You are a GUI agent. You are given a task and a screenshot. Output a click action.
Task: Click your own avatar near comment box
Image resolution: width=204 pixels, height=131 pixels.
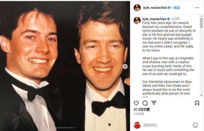click(x=137, y=125)
